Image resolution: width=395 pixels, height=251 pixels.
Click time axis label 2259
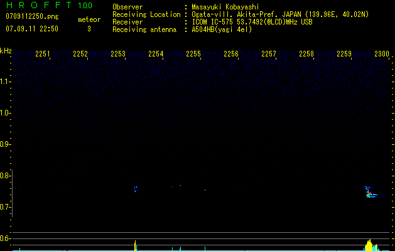coord(344,54)
